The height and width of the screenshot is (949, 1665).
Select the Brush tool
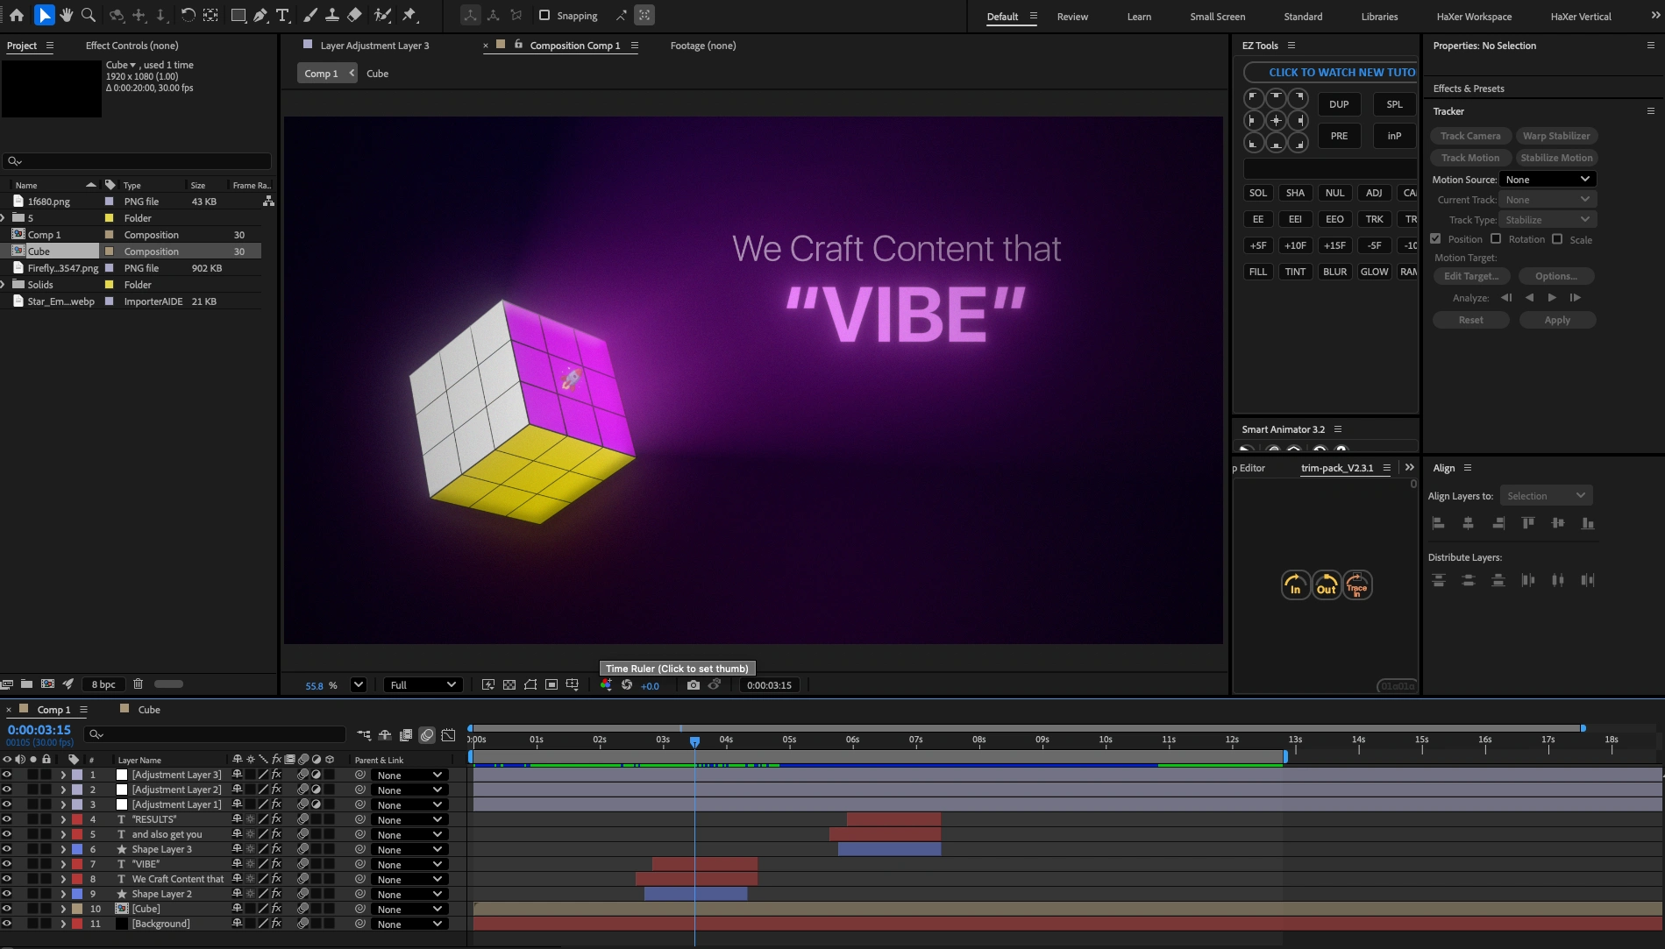(309, 15)
